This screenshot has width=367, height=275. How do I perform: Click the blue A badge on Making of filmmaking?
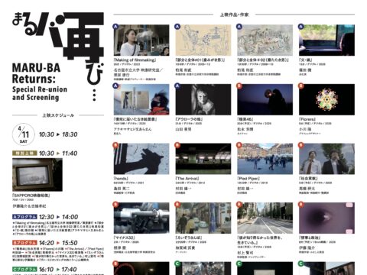coord(115,27)
